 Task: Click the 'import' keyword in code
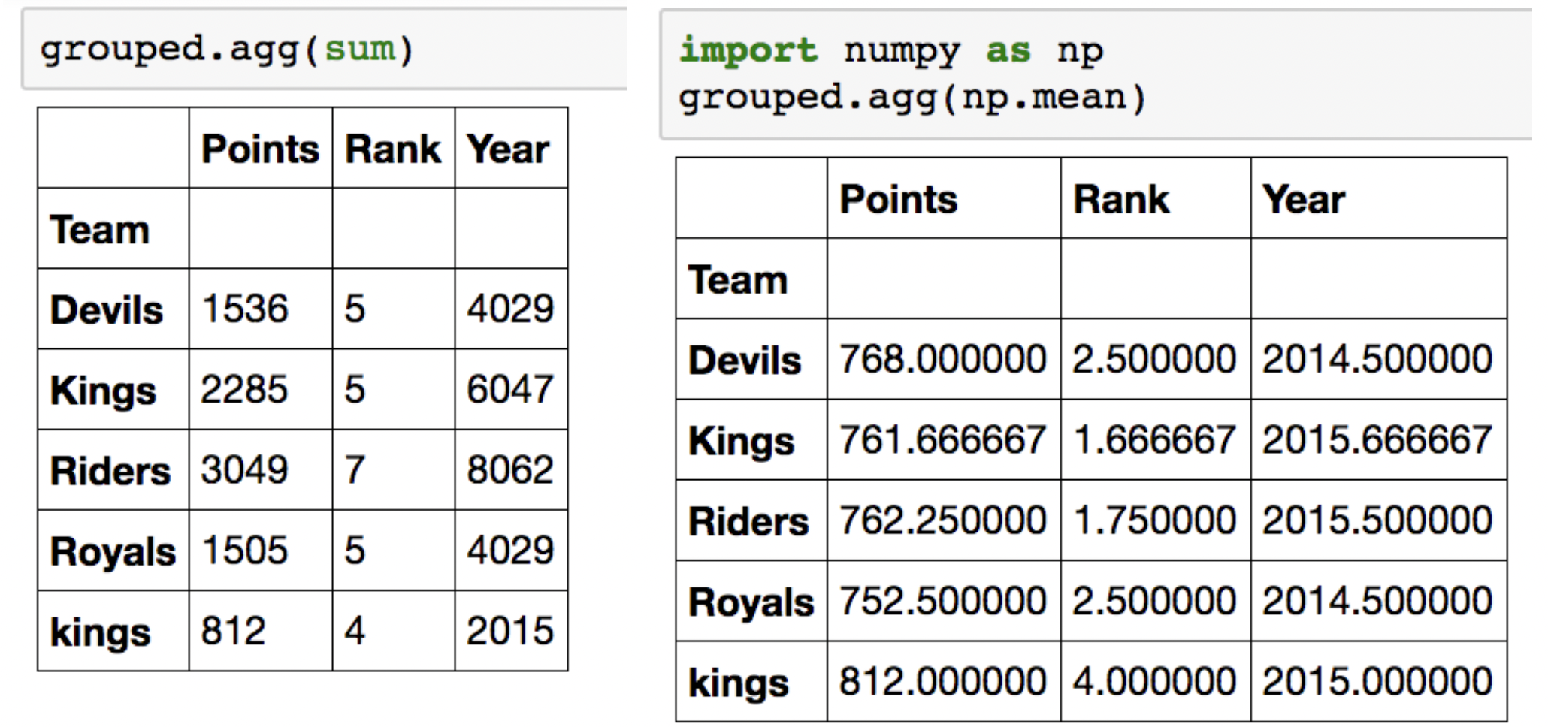click(x=748, y=50)
